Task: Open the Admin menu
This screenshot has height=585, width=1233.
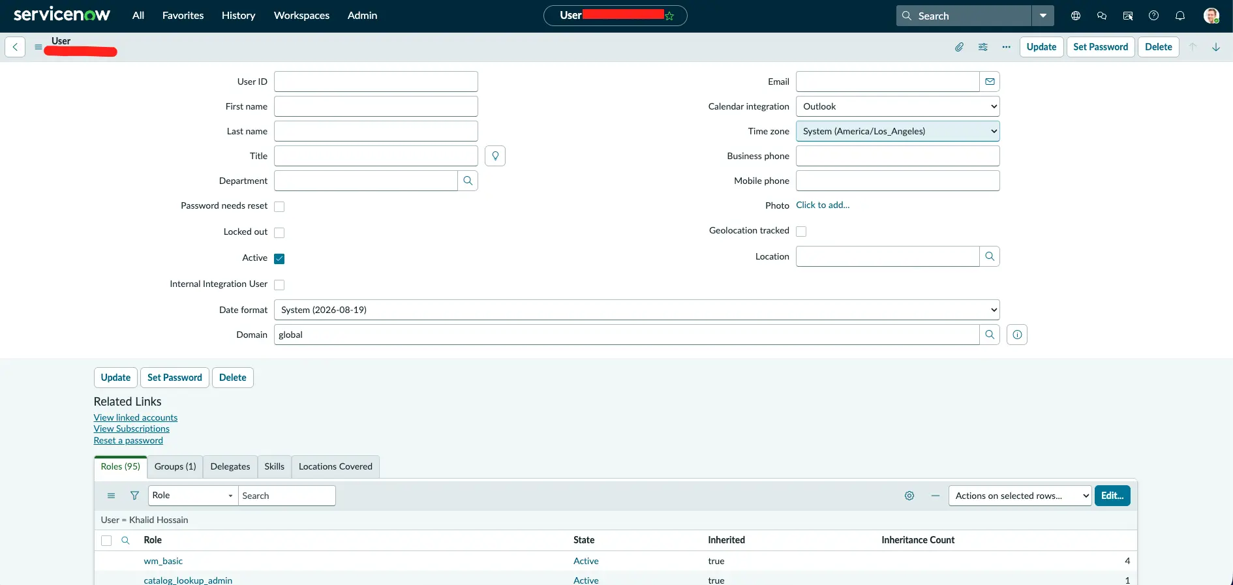Action: pyautogui.click(x=362, y=16)
